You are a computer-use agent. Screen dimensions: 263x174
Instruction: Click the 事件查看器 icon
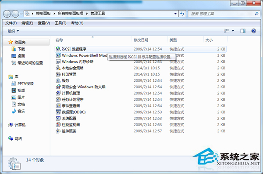pyautogui.click(x=58, y=106)
